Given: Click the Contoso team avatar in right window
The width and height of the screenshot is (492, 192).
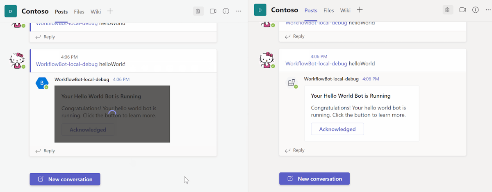Looking at the screenshot, I should click(260, 10).
